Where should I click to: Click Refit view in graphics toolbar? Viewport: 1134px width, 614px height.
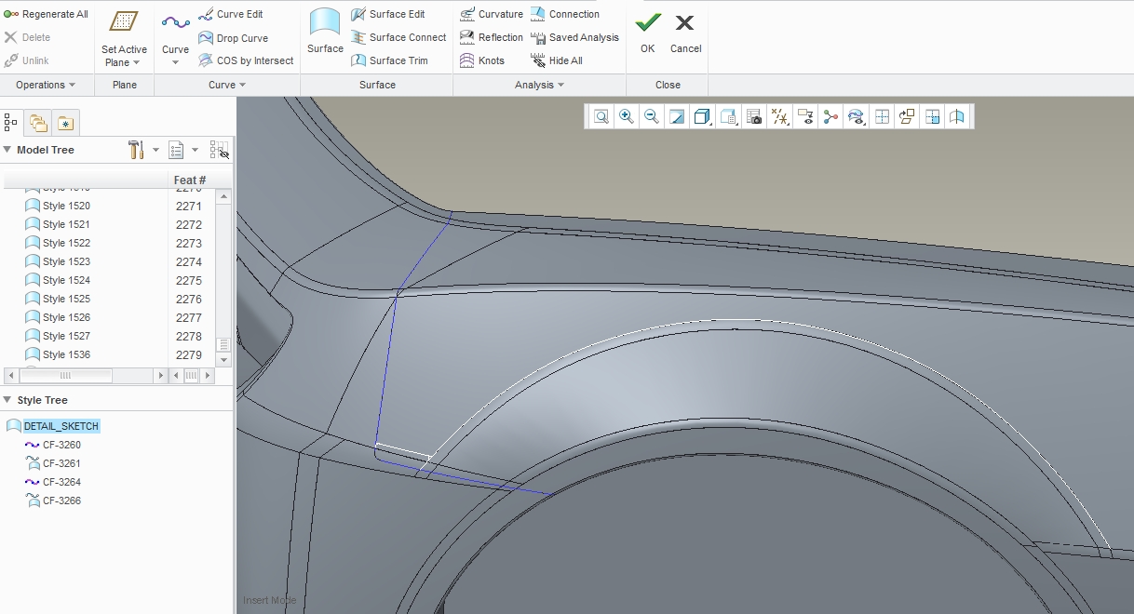pyautogui.click(x=601, y=116)
